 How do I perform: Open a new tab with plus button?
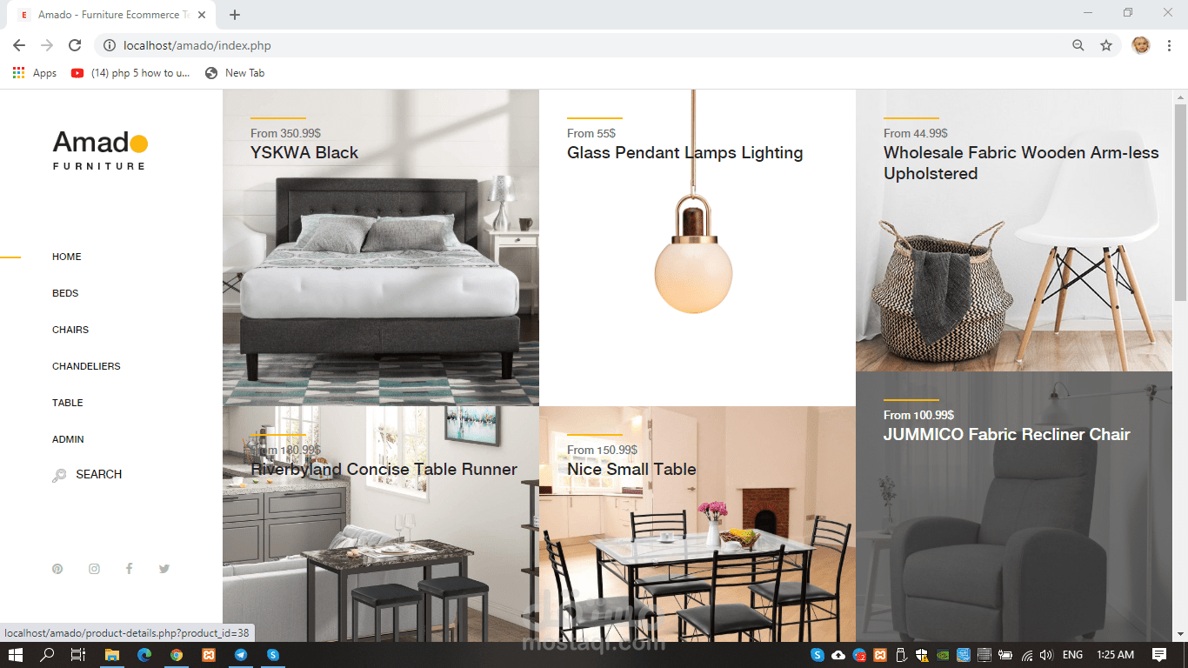[235, 15]
